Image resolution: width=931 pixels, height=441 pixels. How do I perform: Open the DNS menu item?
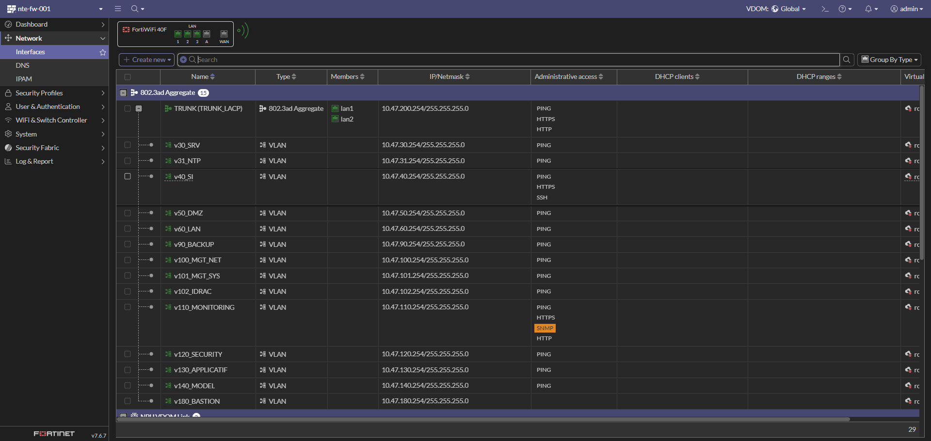54,65
